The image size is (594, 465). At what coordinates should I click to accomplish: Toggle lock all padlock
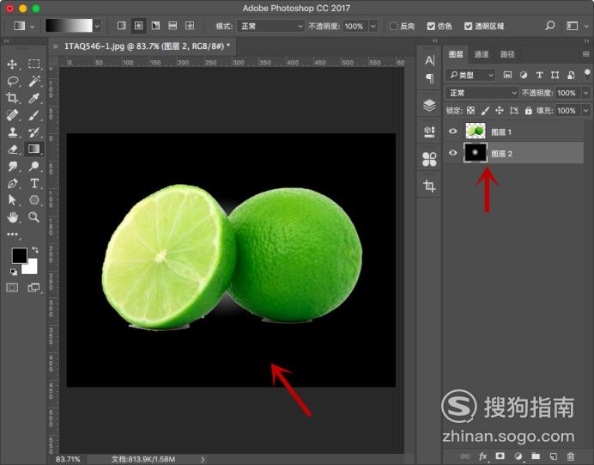tap(528, 110)
